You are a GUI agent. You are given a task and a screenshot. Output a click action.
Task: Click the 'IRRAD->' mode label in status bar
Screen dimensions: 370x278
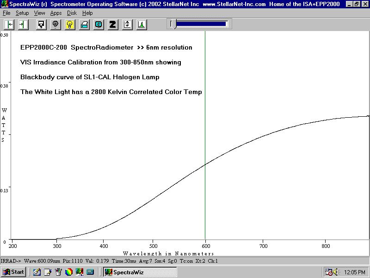11,261
